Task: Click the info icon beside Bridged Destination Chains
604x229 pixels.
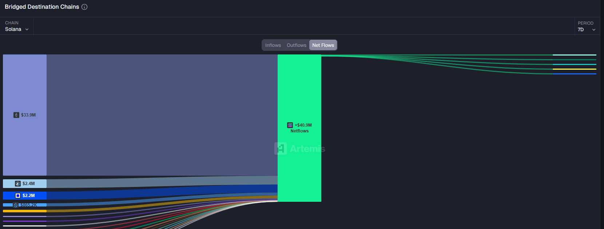Action: click(x=84, y=7)
